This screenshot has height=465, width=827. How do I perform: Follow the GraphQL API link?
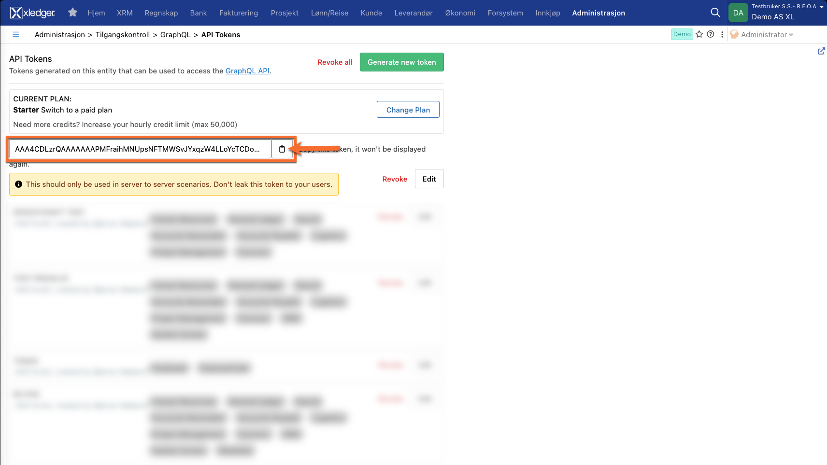tap(247, 71)
